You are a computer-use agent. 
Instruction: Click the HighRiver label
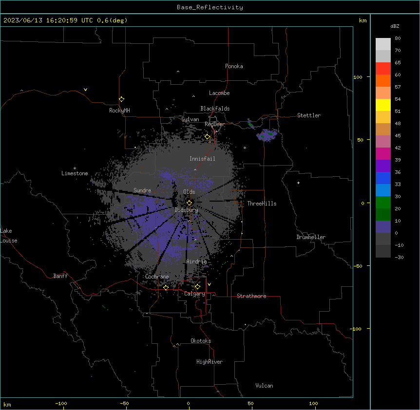[x=210, y=362]
